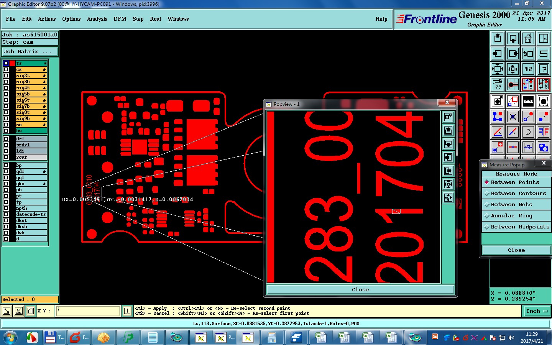Image resolution: width=552 pixels, height=345 pixels.
Task: Click the Popview pan left icon
Action: click(448, 158)
